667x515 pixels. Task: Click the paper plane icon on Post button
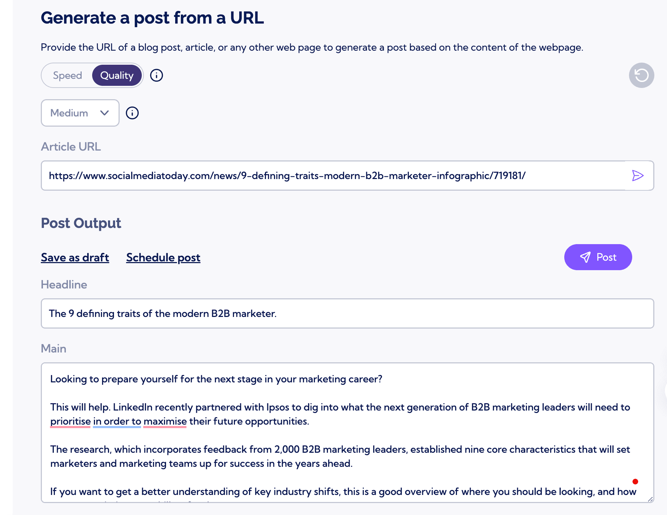click(585, 257)
